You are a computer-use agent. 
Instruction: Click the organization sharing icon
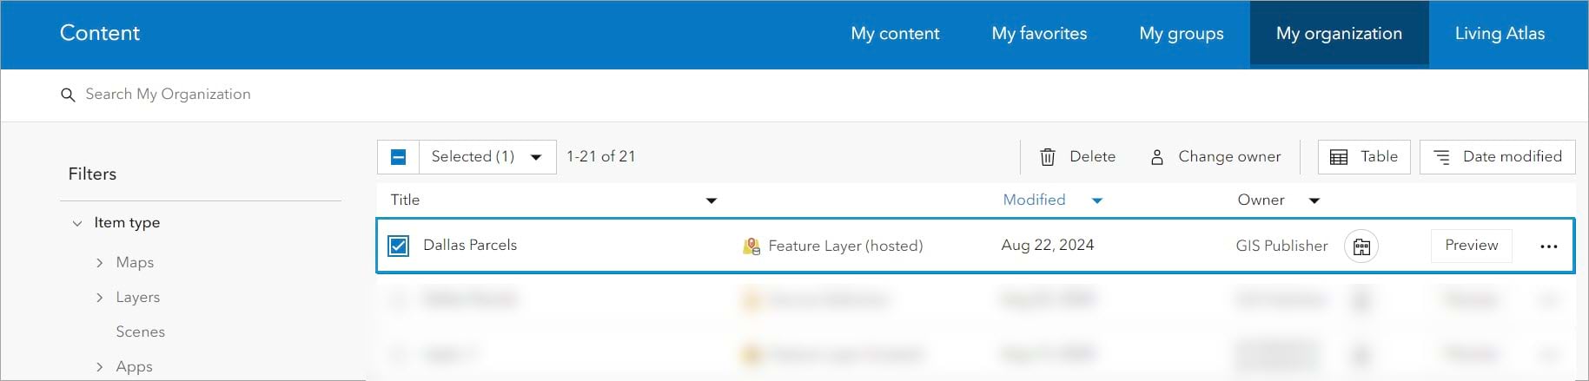coord(1361,246)
